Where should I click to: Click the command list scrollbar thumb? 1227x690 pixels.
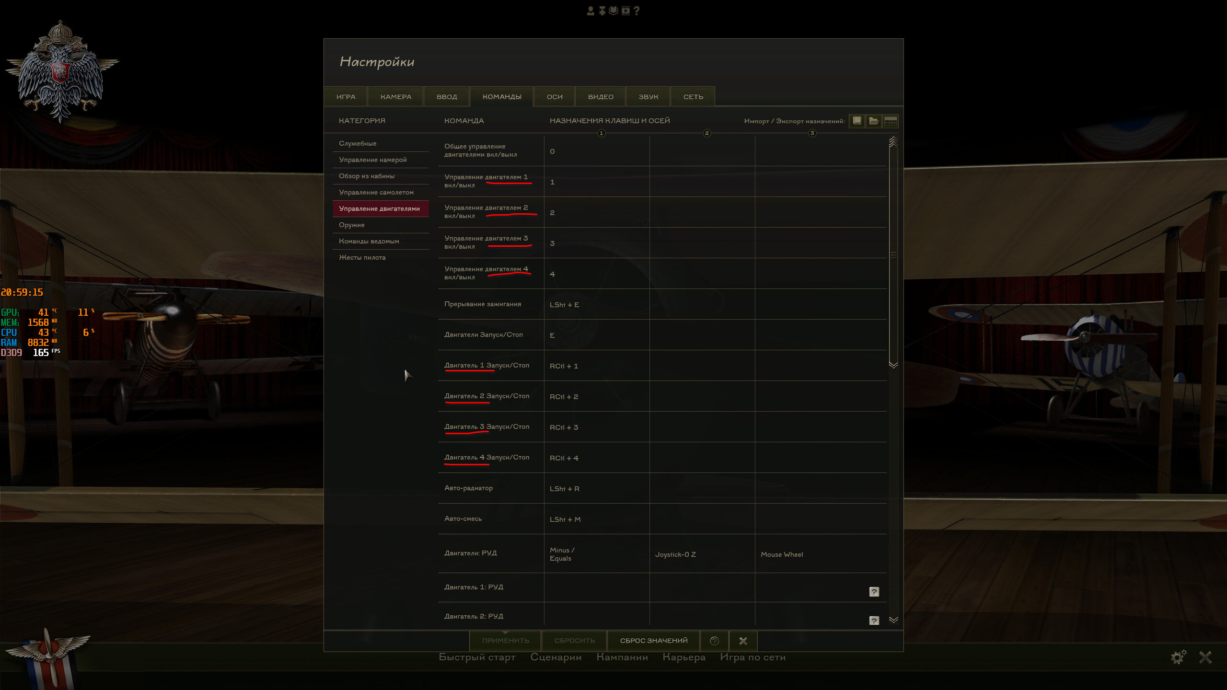click(x=893, y=255)
